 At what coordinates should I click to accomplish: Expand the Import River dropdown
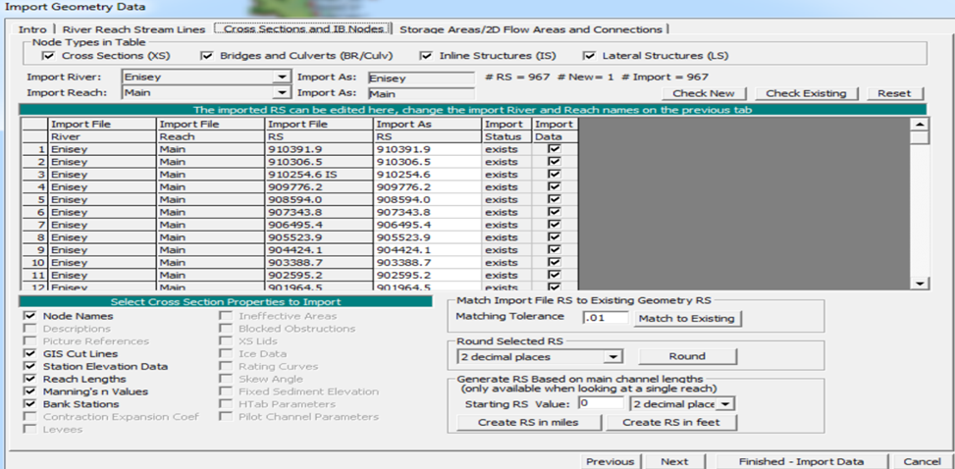pyautogui.click(x=283, y=77)
